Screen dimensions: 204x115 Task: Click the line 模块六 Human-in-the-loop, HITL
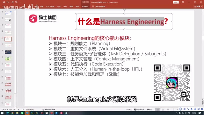[96, 69]
